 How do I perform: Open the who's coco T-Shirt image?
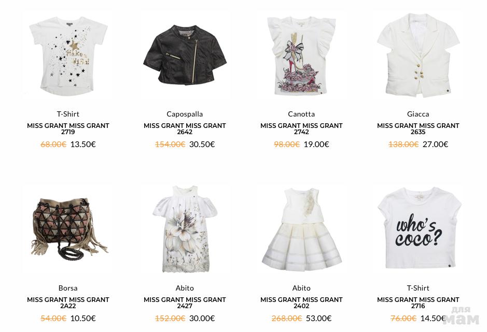pyautogui.click(x=418, y=229)
